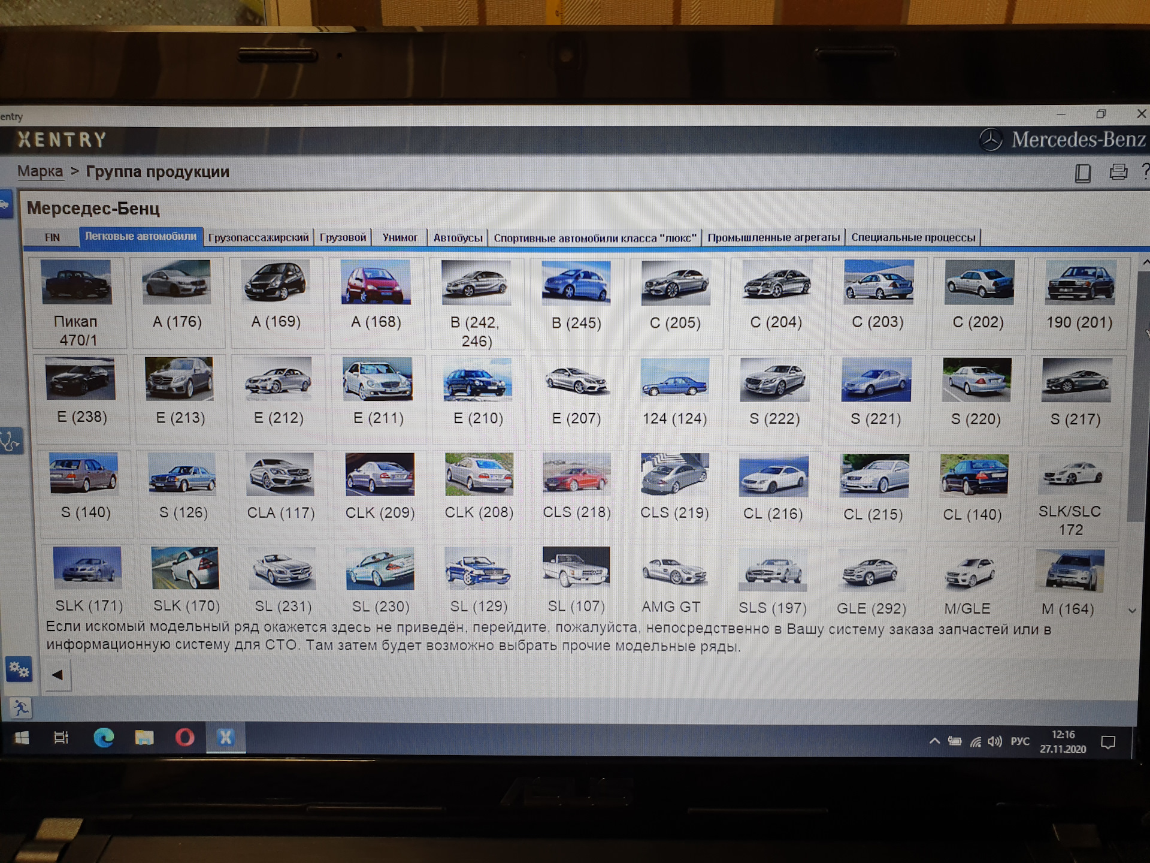1150x863 pixels.
Task: Select the S (222) model series
Action: point(774,379)
